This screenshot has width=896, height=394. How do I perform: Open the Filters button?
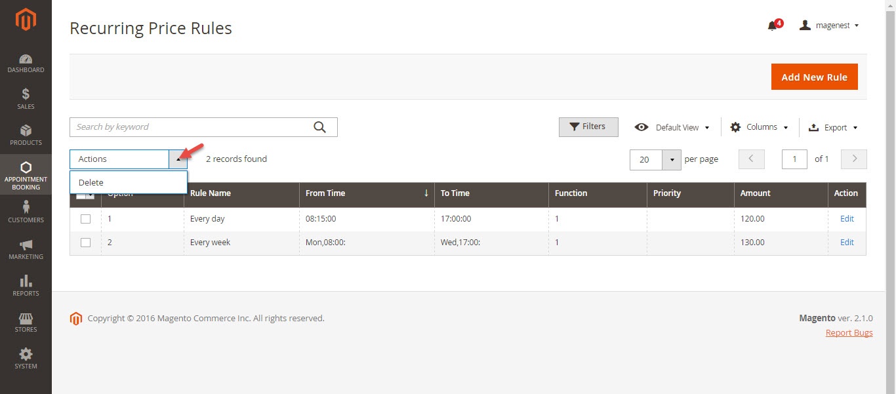(588, 127)
